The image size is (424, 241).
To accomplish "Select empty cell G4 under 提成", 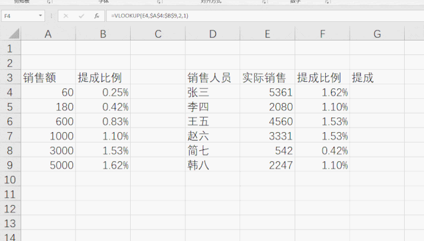I will (x=377, y=92).
